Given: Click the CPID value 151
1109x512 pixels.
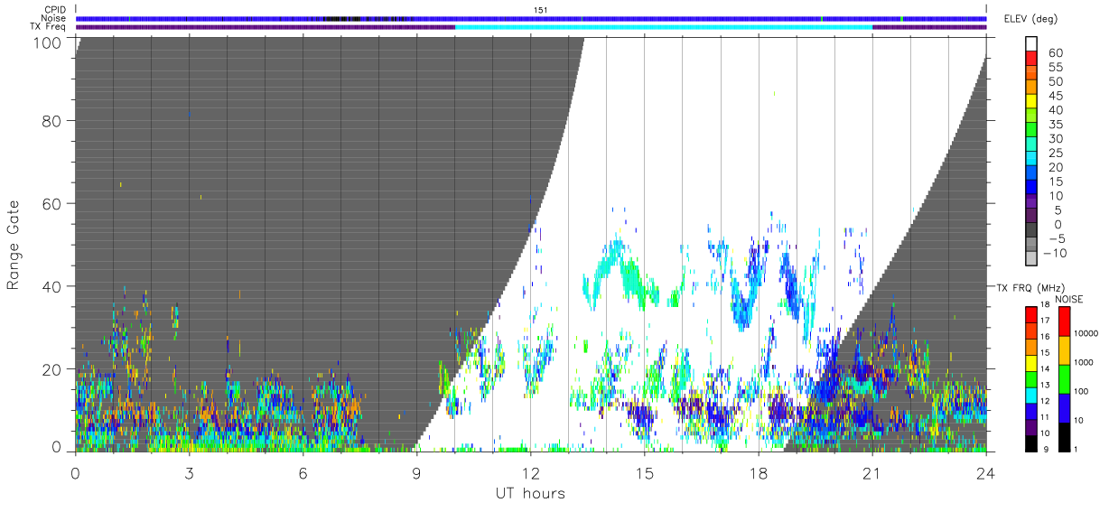Looking at the screenshot, I should pos(542,10).
